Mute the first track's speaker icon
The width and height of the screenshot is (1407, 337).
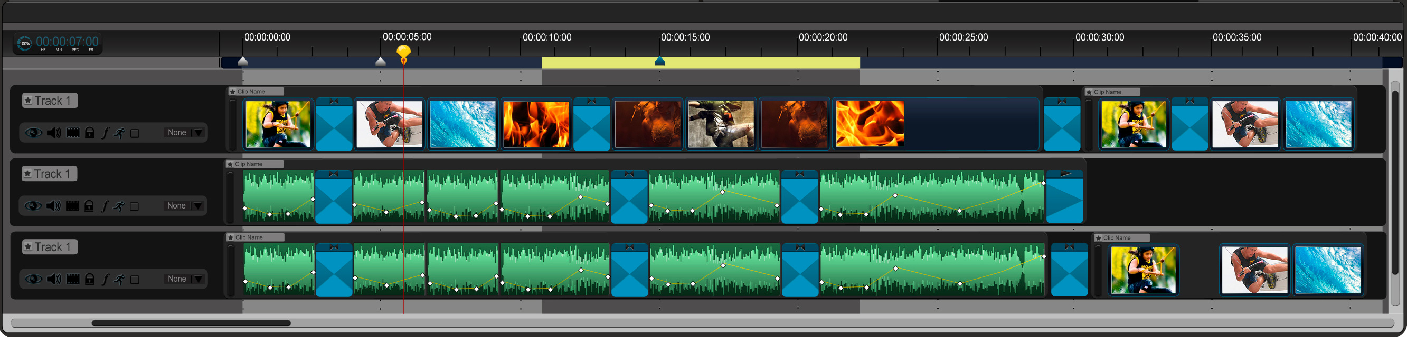click(x=53, y=133)
